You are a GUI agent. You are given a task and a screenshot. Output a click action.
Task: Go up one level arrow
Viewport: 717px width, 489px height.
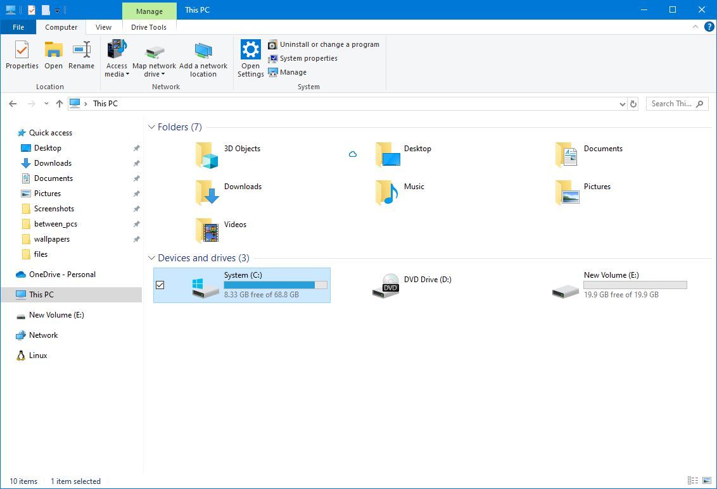click(x=59, y=104)
